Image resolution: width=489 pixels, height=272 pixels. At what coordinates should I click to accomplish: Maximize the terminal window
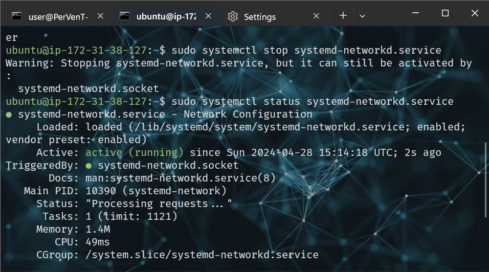(445, 13)
